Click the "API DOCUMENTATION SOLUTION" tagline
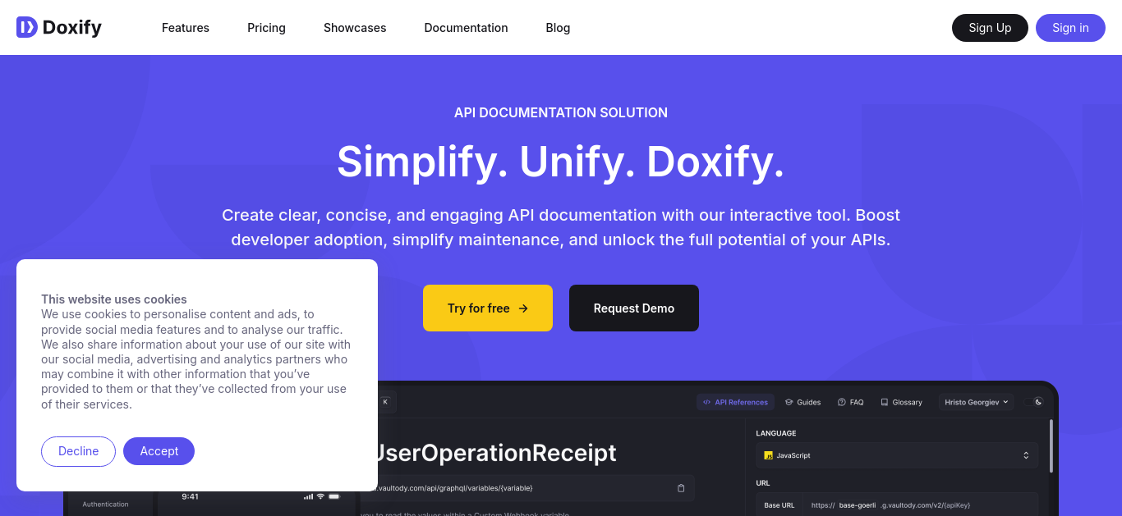Image resolution: width=1122 pixels, height=516 pixels. pyautogui.click(x=561, y=112)
